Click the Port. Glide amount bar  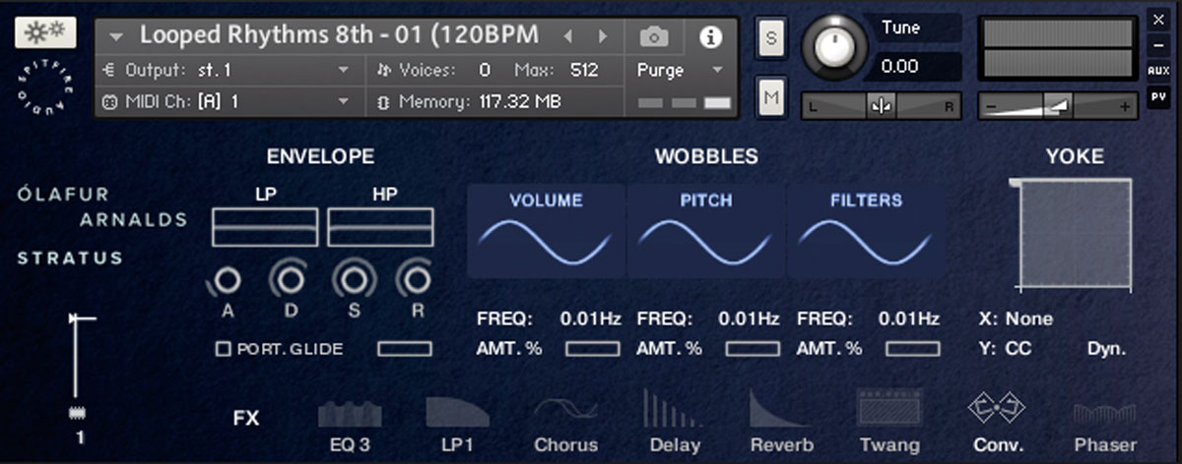click(405, 349)
